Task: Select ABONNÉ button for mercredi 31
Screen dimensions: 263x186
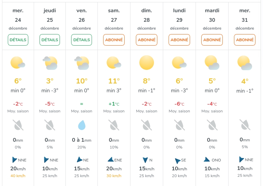Action: click(245, 40)
